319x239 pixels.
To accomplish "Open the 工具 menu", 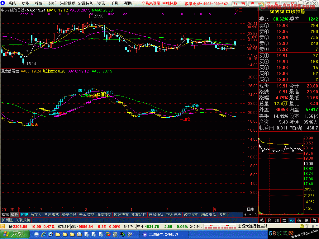I will [114, 3].
